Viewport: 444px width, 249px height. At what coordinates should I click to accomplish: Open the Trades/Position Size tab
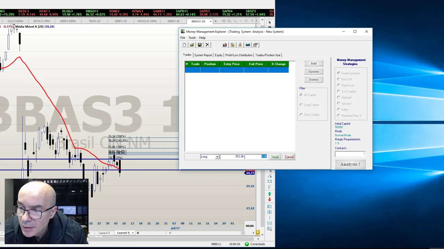tap(268, 55)
